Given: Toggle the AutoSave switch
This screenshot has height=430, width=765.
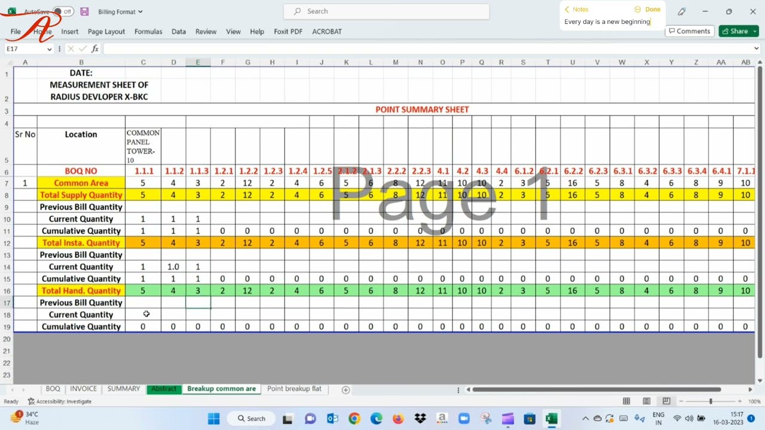Looking at the screenshot, I should point(63,11).
